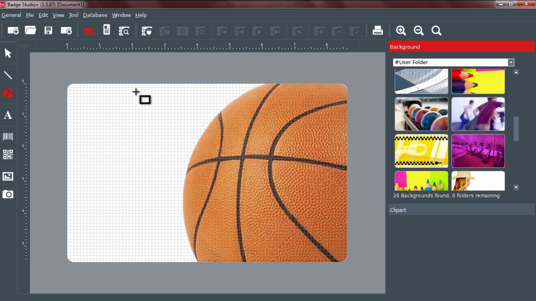This screenshot has height=301, width=536.
Task: Click the undo record change icon
Action: (x=297, y=31)
